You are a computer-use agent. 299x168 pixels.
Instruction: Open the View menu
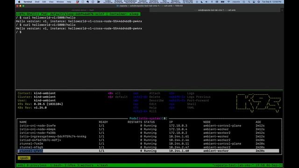(x=51, y=2)
